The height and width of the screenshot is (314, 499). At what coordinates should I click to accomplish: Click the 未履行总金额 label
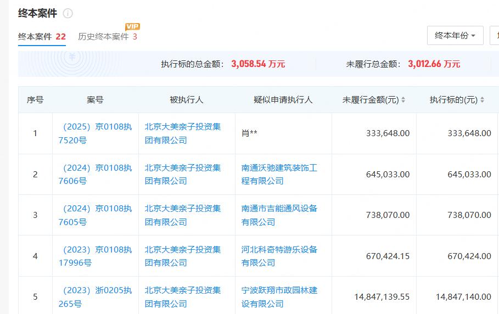point(373,64)
